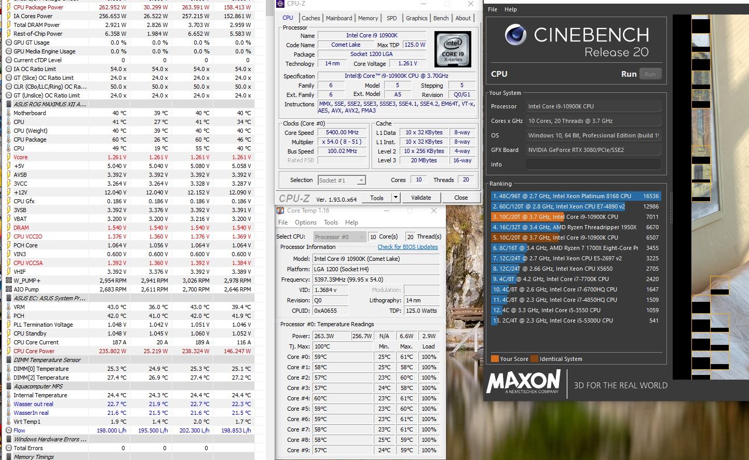This screenshot has height=460, width=749.
Task: Click the thermometer icon beside Motherboard
Action: pos(8,113)
